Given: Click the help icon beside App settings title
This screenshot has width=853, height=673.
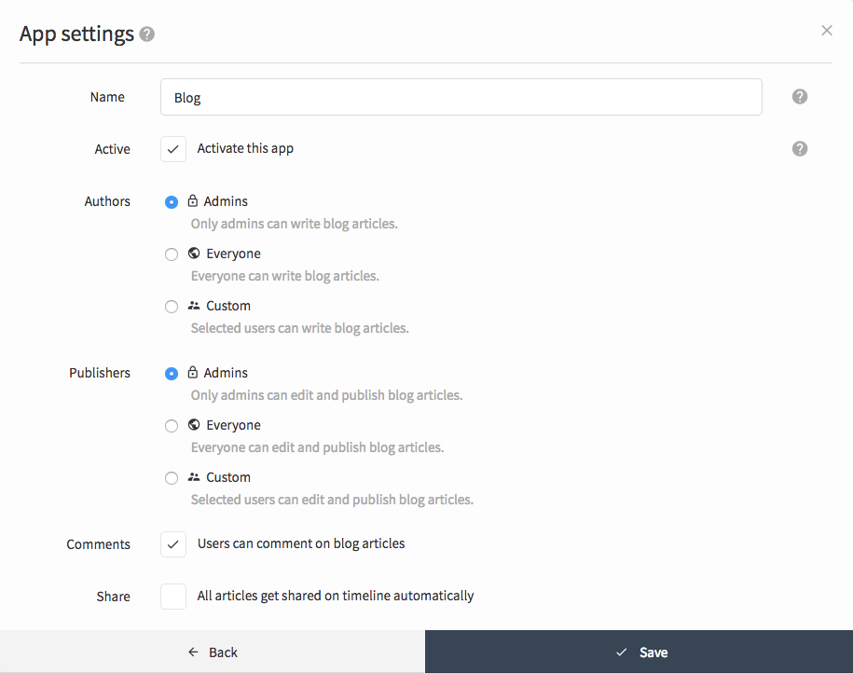Looking at the screenshot, I should 147,34.
